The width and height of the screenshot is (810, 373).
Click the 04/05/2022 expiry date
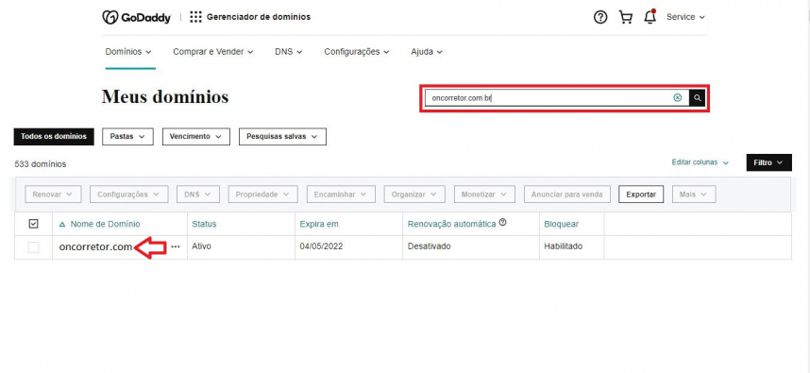[321, 246]
